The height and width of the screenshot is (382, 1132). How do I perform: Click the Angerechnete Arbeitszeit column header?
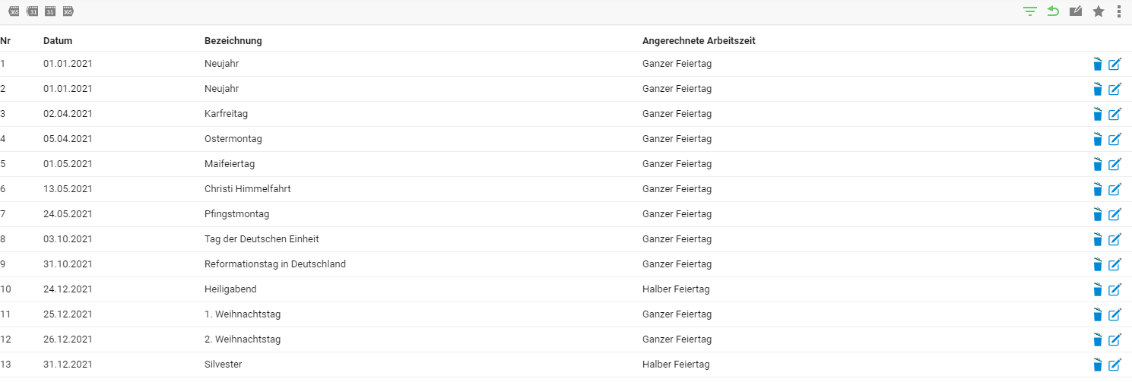pos(699,41)
